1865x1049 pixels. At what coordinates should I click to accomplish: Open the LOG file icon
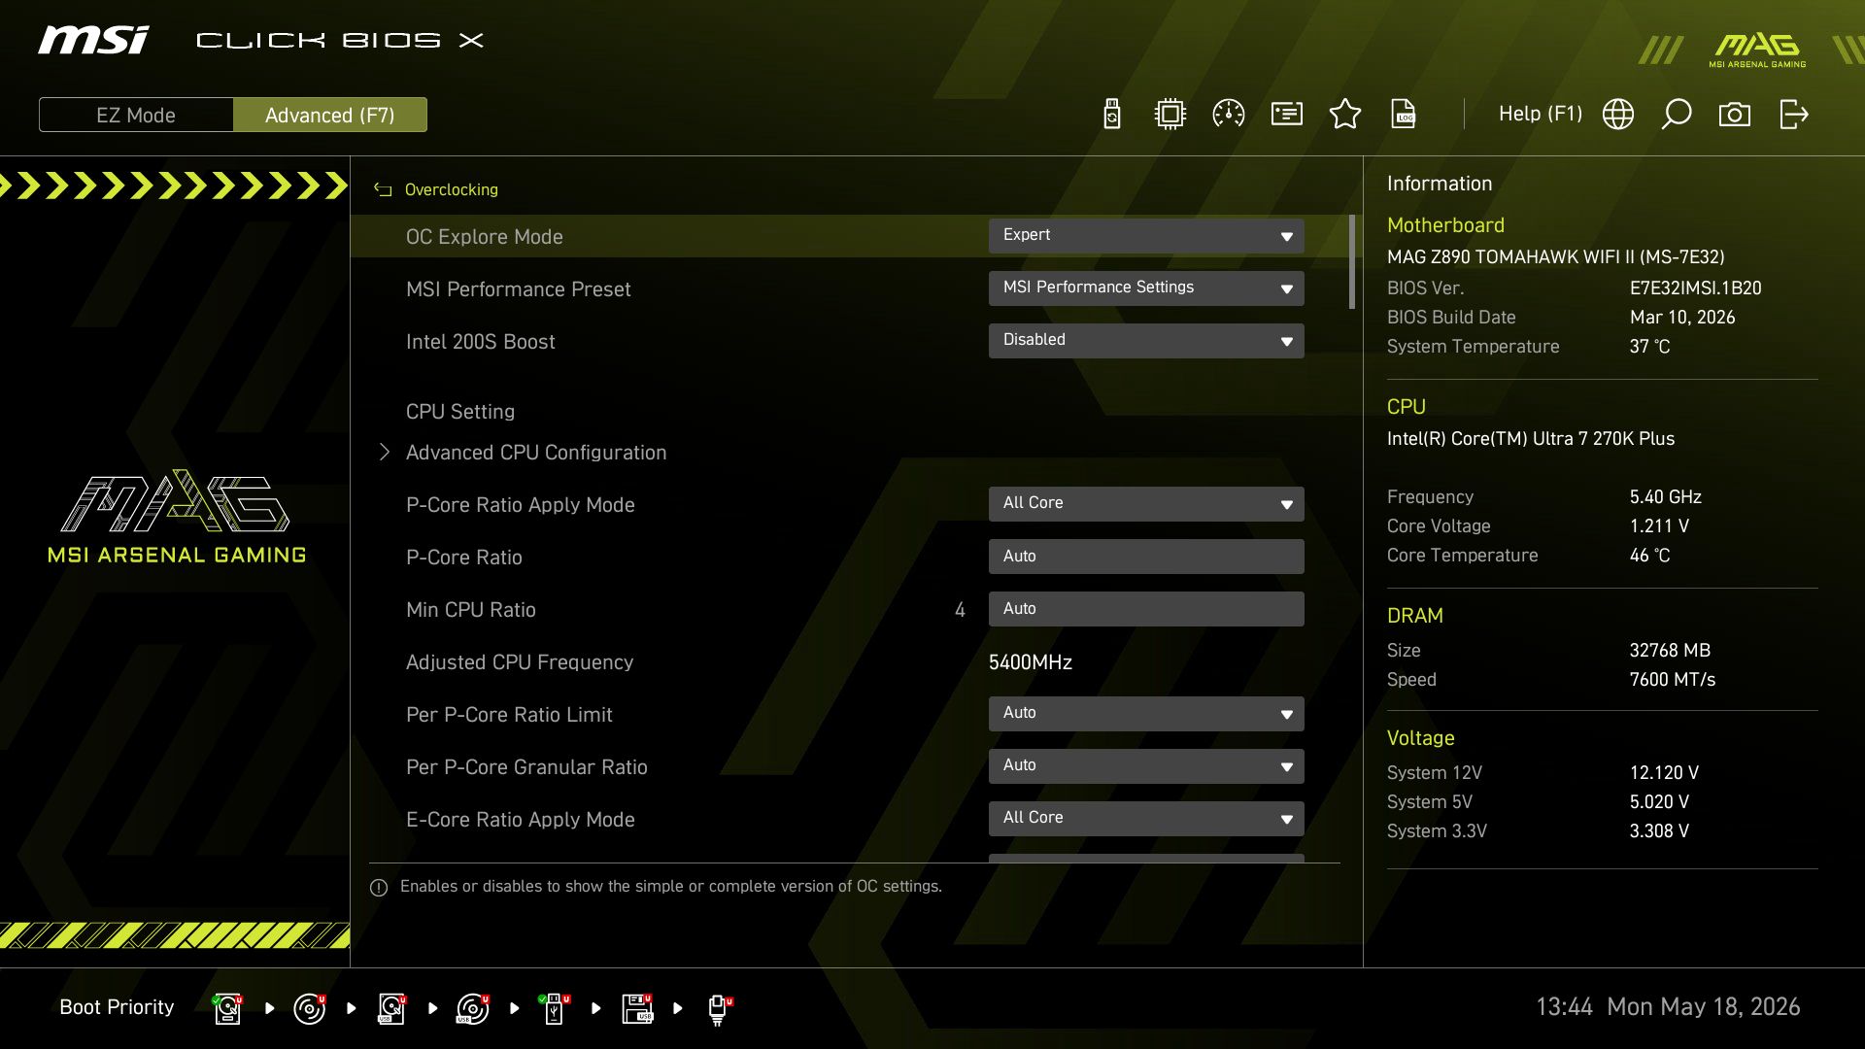[1404, 115]
